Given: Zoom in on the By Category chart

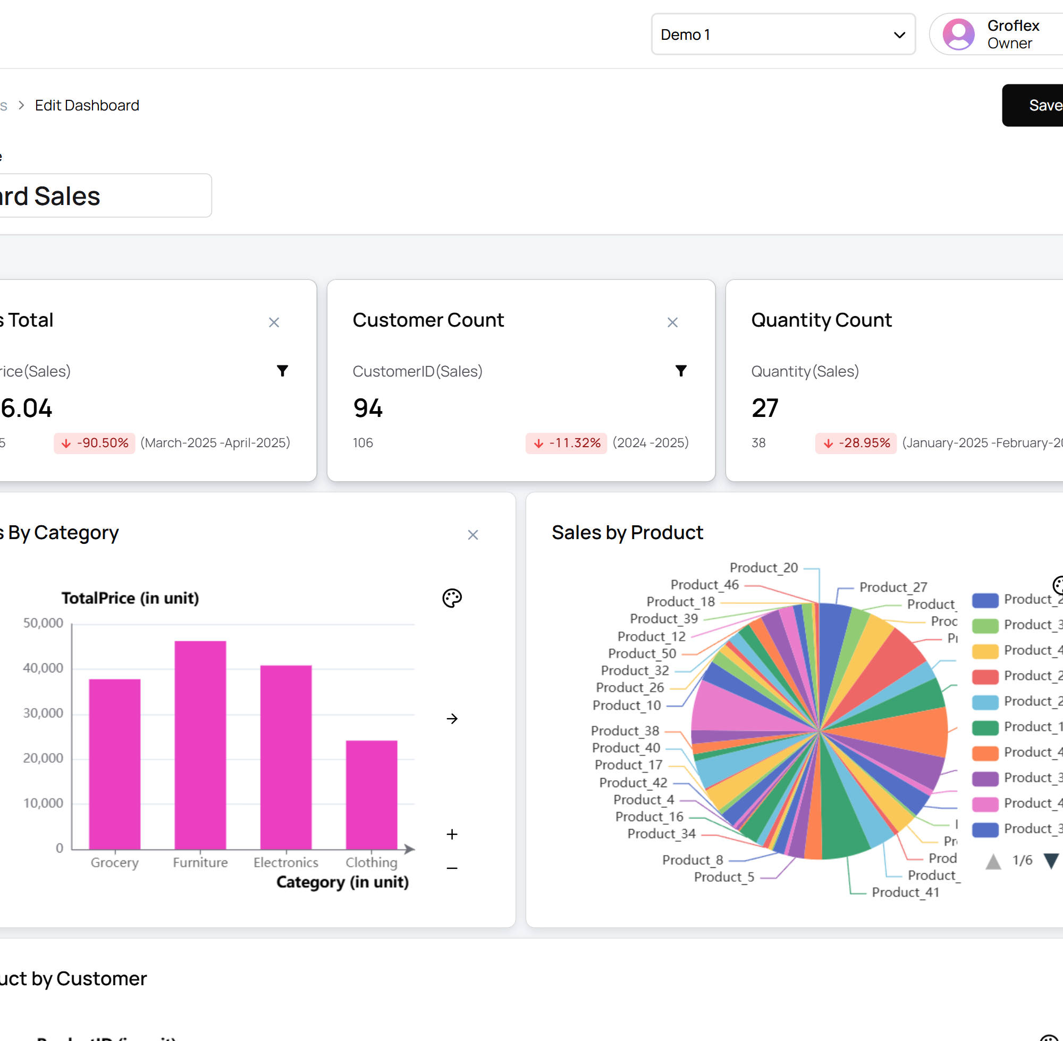Looking at the screenshot, I should (x=451, y=834).
